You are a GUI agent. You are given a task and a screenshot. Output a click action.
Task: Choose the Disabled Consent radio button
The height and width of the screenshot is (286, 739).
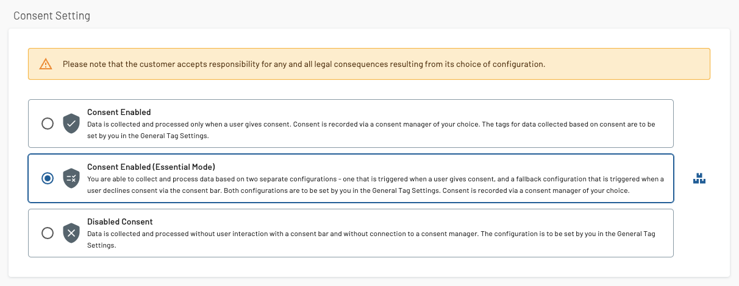coord(47,233)
